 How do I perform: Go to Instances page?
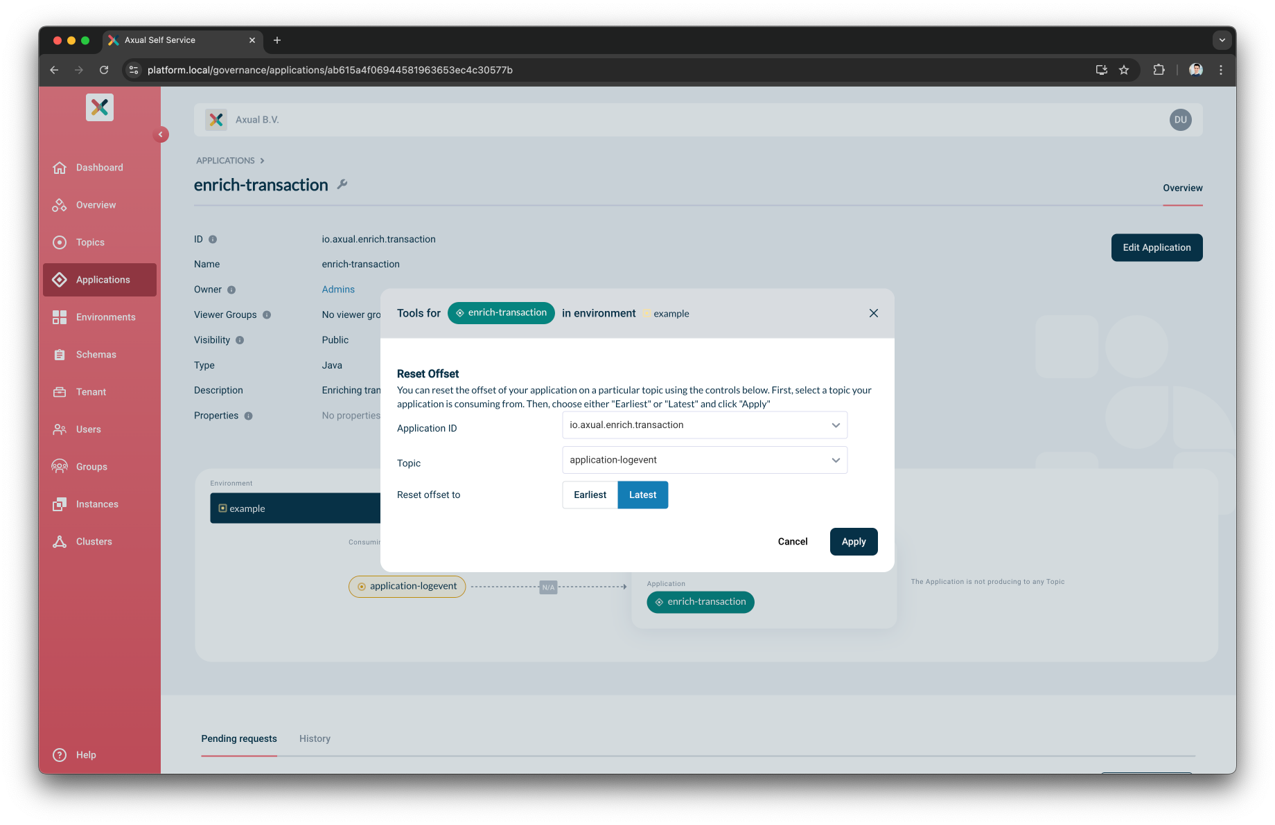pyautogui.click(x=99, y=504)
